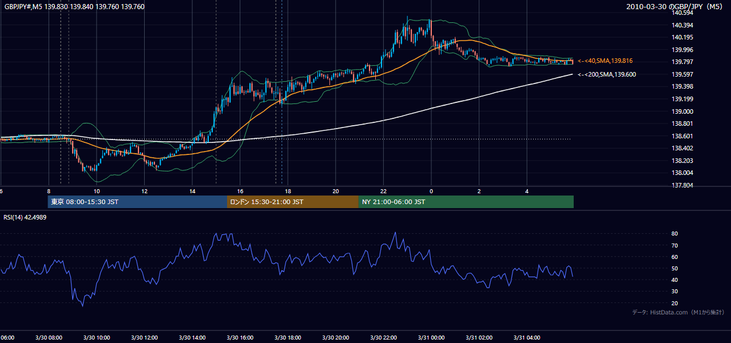Viewport: 731px width, 343px height.
Task: Click price axis value 137.804
Action: [682, 185]
